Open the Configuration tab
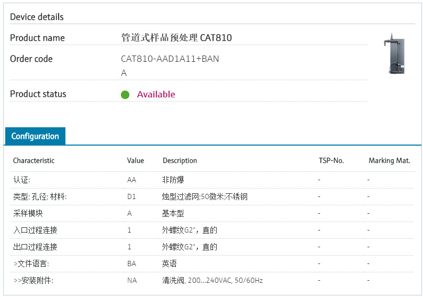 [x=35, y=136]
